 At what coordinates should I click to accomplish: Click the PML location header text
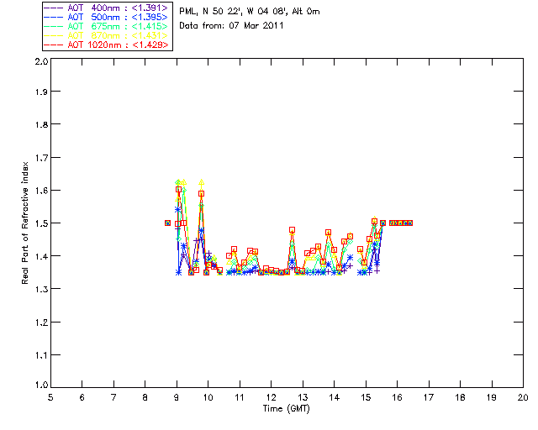coord(250,11)
